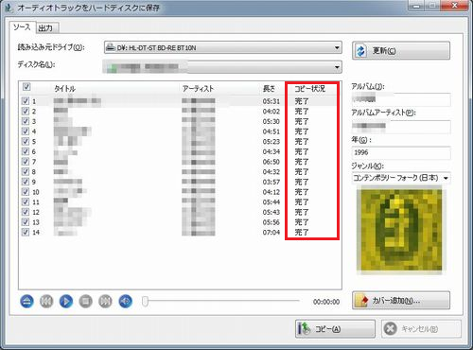
Task: Click the 00:00:00 playback time display
Action: [326, 302]
